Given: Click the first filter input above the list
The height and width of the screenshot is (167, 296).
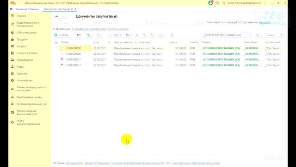Looking at the screenshot, I should click(73, 23).
